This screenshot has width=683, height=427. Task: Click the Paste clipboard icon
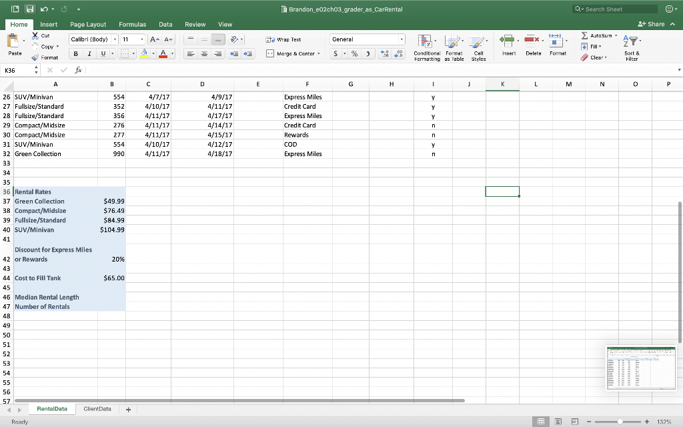click(x=13, y=41)
